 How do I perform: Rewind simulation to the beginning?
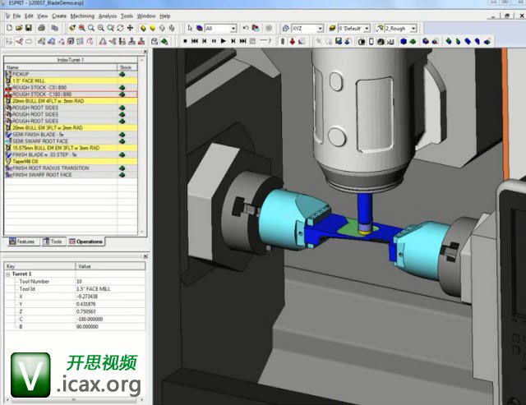[x=195, y=41]
